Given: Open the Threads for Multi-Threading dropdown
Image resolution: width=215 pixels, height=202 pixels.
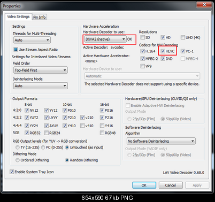Looking at the screenshot, I should pyautogui.click(x=32, y=40).
